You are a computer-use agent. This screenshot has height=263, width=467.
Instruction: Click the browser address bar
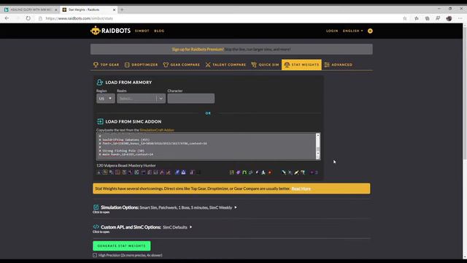coord(220,18)
